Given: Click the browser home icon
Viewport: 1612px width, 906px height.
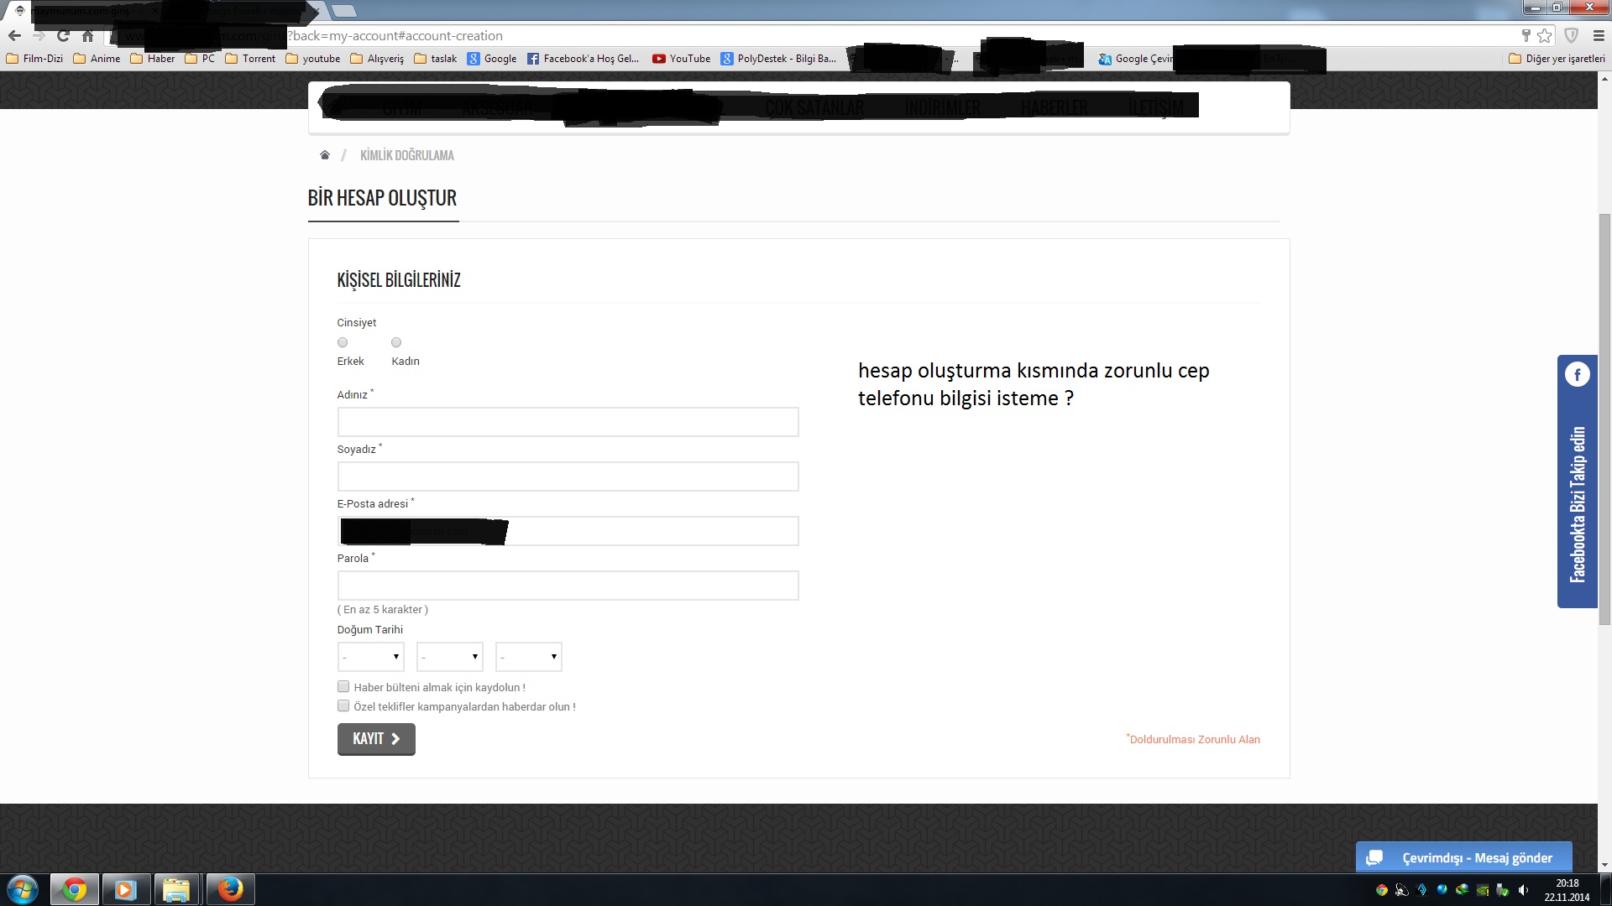Looking at the screenshot, I should (87, 36).
